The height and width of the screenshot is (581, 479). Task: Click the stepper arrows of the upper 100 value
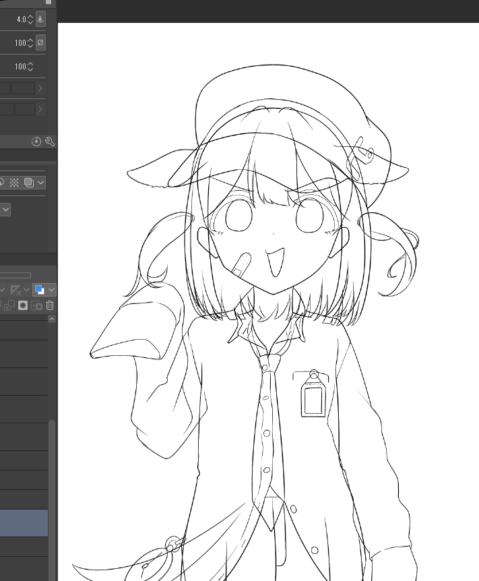tap(30, 43)
